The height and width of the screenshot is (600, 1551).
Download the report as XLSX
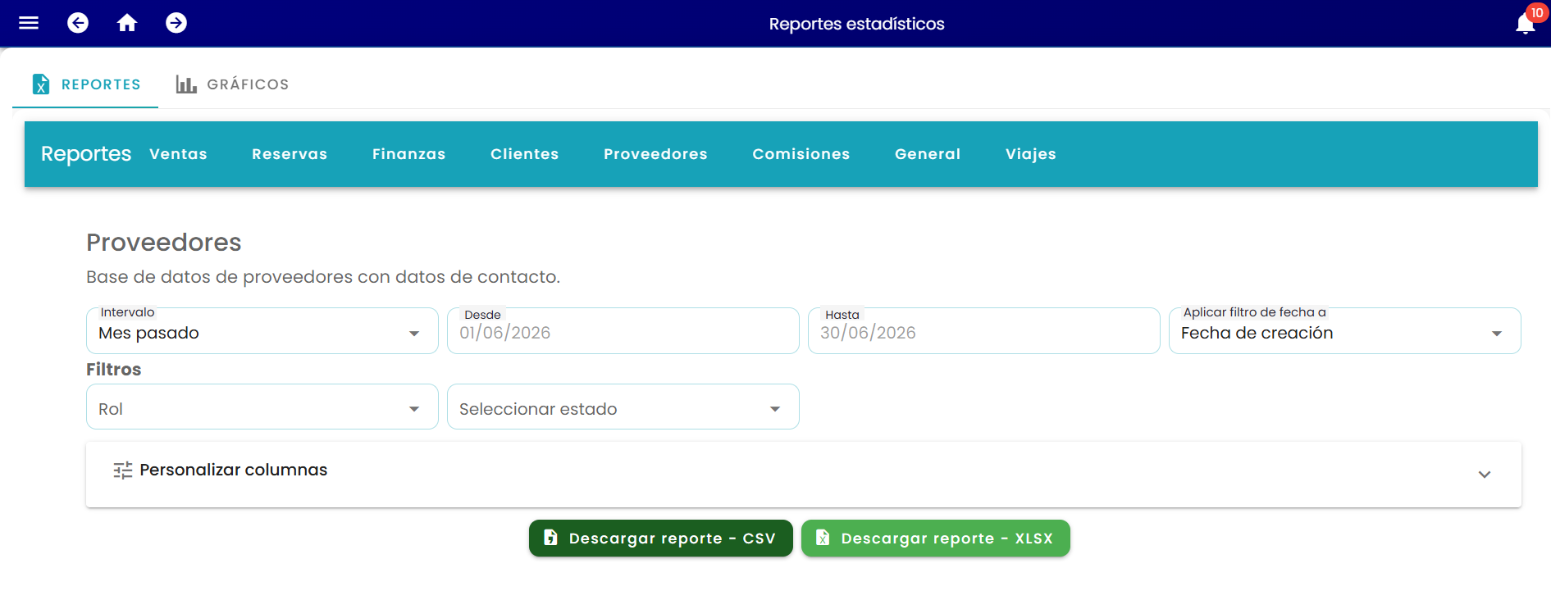point(936,539)
